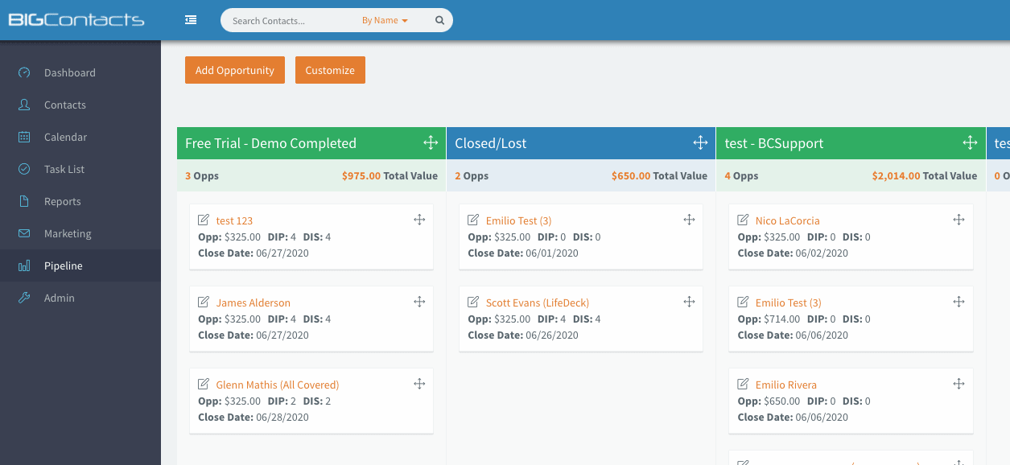Open the James Alderson contact link

pos(254,302)
